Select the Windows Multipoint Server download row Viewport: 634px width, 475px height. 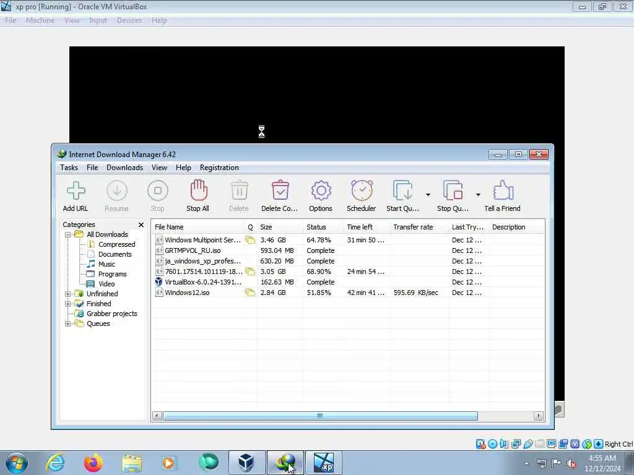(348, 240)
